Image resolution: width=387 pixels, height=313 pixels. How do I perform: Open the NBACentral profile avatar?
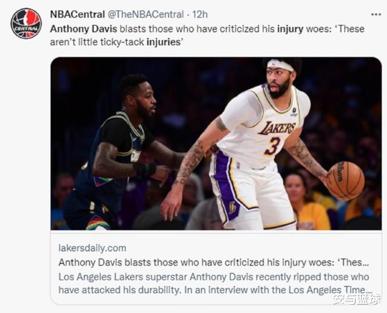tap(26, 24)
